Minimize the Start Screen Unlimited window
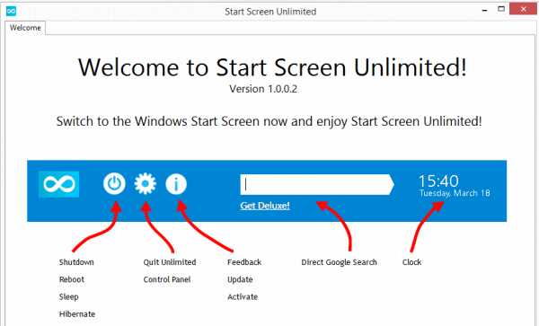This screenshot has width=539, height=326. 485,10
